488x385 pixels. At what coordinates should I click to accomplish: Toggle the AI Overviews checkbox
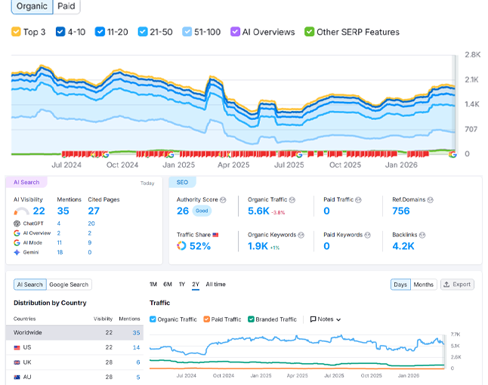(x=236, y=32)
